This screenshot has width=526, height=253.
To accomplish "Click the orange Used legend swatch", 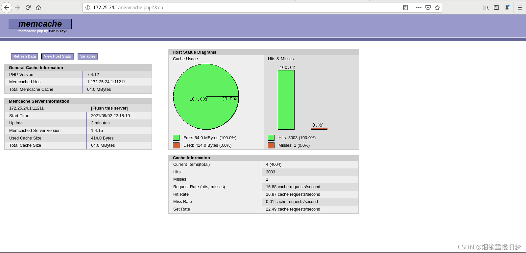I will pos(176,145).
